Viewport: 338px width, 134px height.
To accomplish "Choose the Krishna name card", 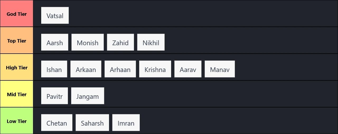I will (x=155, y=69).
